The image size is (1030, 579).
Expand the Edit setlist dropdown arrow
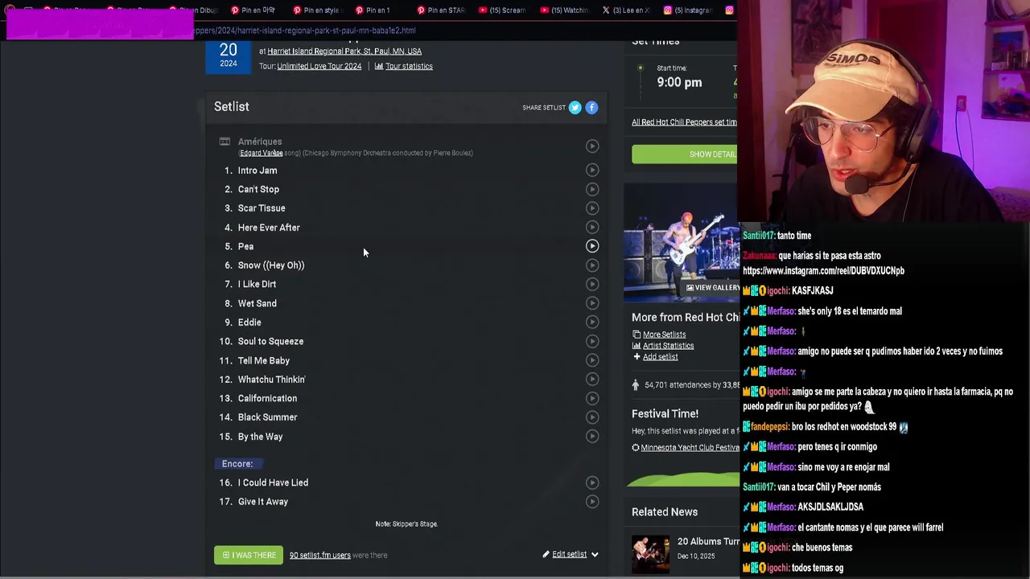[595, 554]
